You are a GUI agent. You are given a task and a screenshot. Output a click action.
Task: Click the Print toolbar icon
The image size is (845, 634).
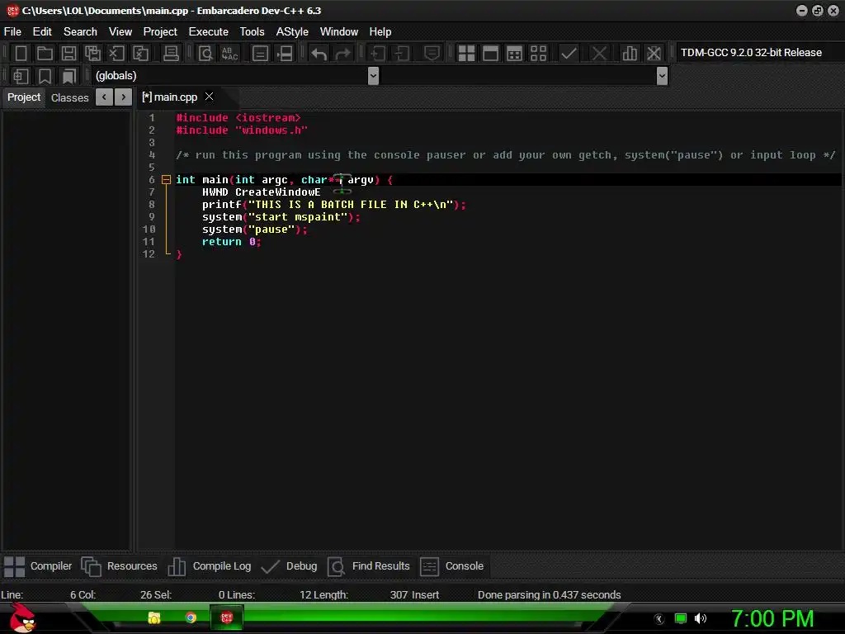171,54
